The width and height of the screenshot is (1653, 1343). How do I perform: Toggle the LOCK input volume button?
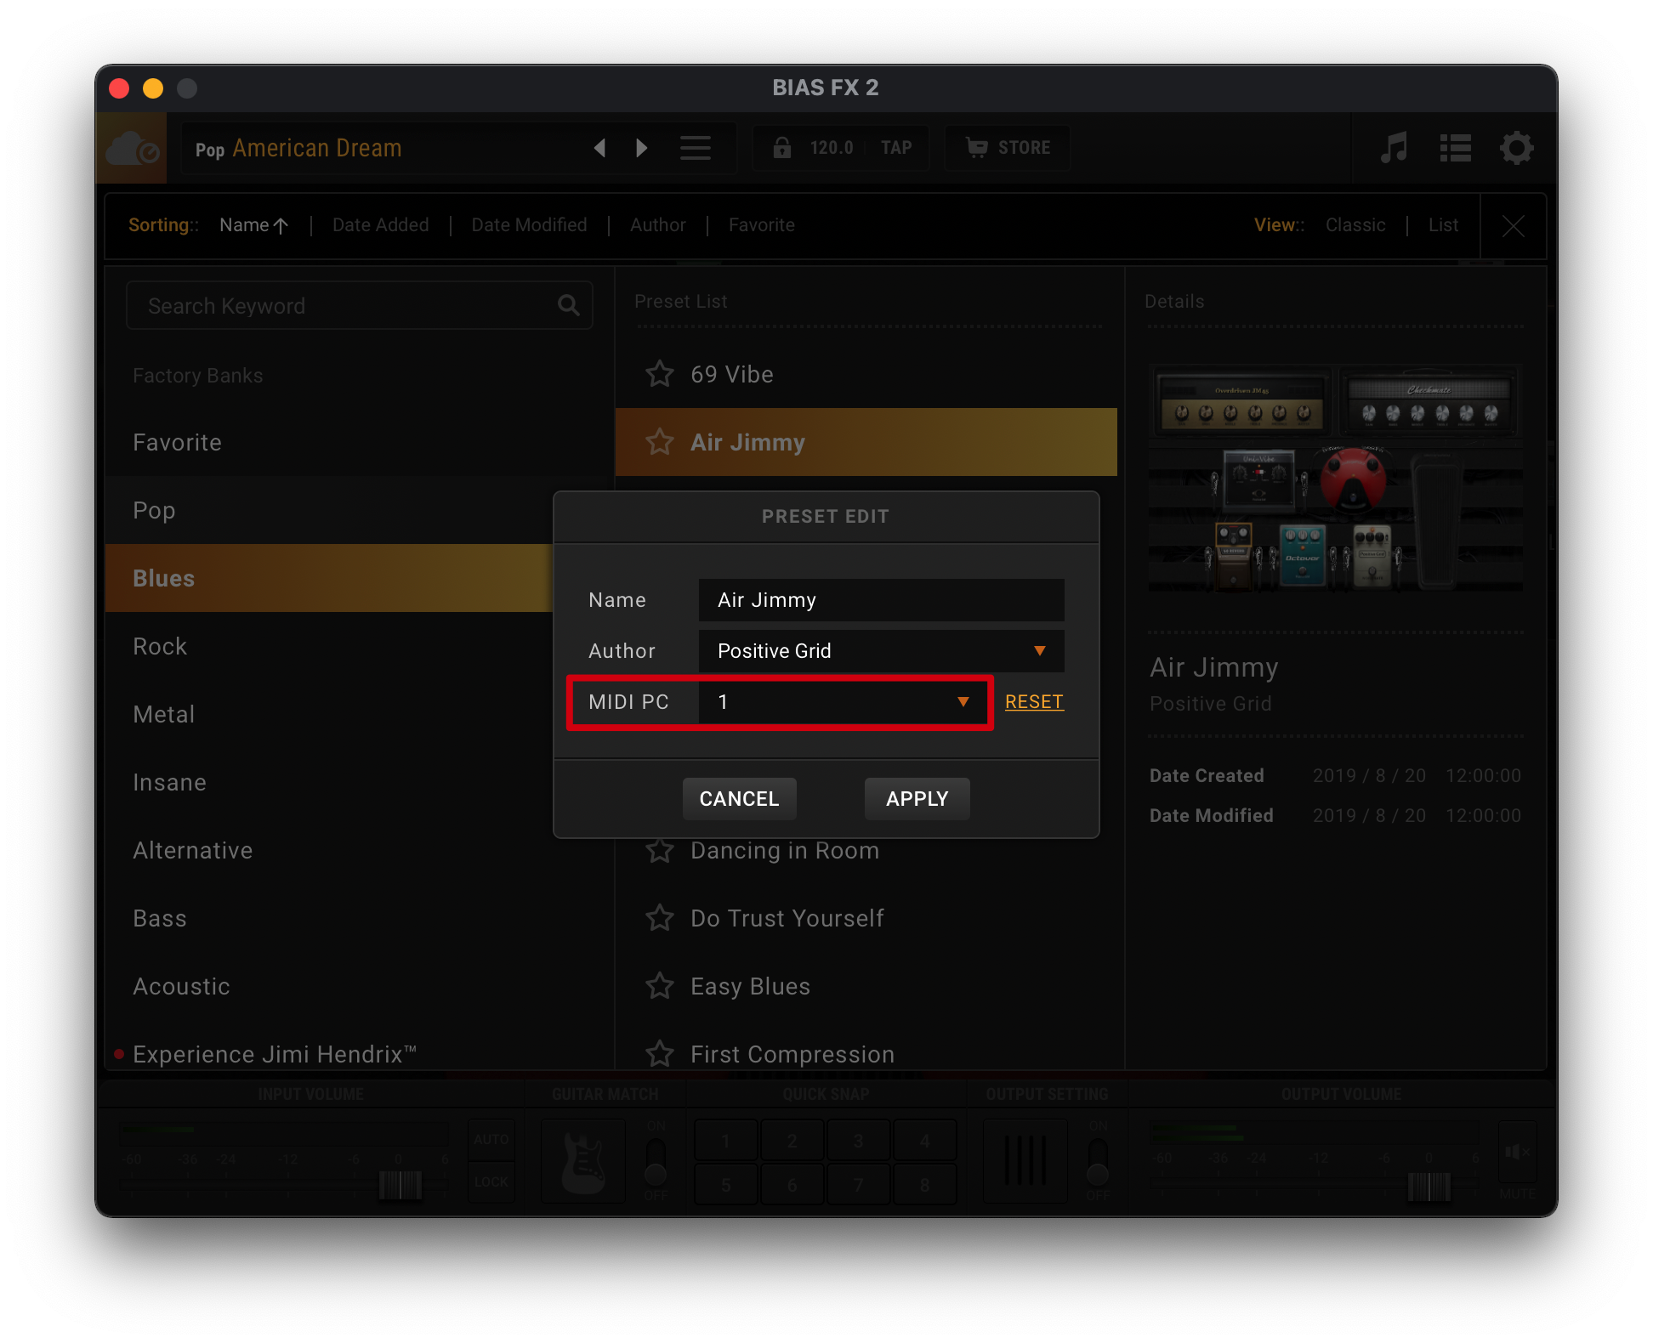tap(491, 1181)
